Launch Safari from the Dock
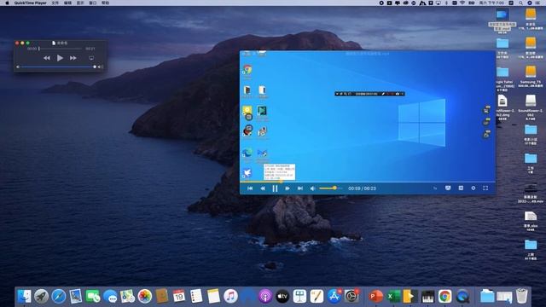546x307 pixels. (x=59, y=296)
